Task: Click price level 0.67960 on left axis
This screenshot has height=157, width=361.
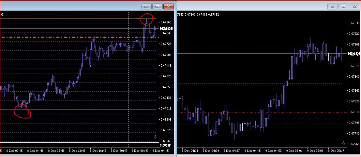Action: pyautogui.click(x=166, y=22)
